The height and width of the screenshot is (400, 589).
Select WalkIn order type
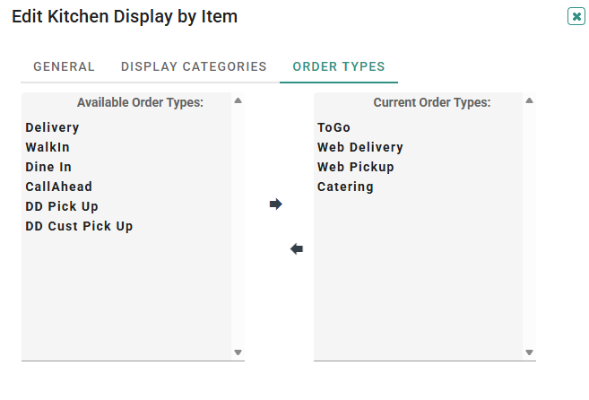pos(48,147)
